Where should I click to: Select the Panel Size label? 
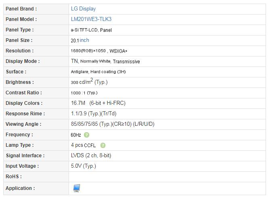pos(19,40)
